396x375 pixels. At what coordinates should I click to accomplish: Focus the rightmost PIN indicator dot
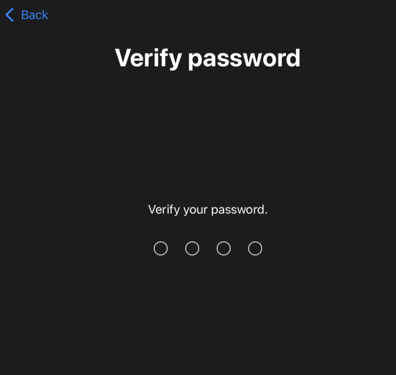[x=255, y=248]
